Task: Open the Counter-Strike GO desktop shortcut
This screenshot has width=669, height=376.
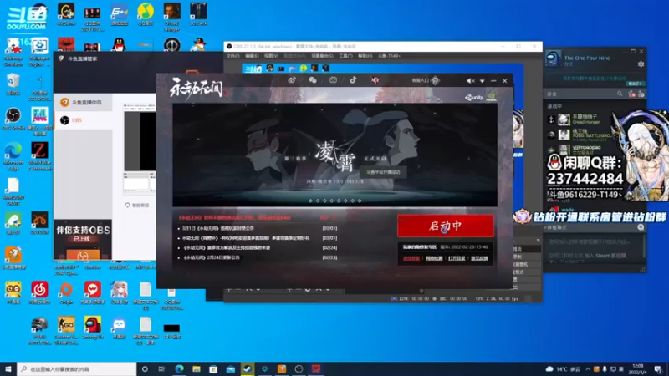Action: point(66,330)
